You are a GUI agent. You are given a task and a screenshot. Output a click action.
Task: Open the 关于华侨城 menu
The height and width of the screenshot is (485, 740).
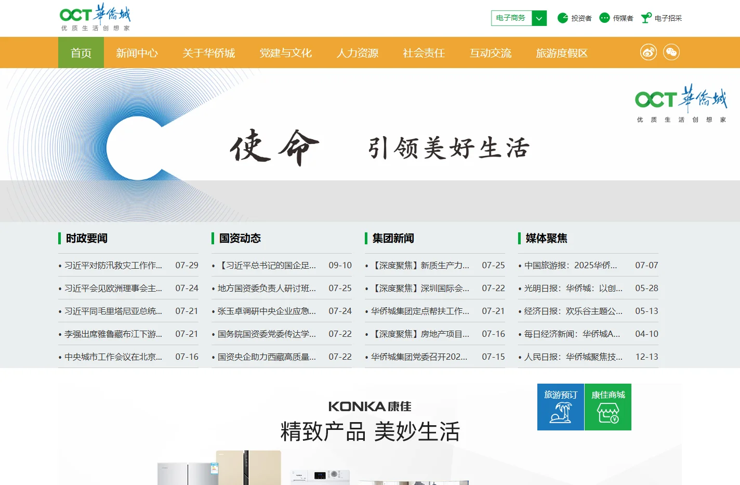209,53
